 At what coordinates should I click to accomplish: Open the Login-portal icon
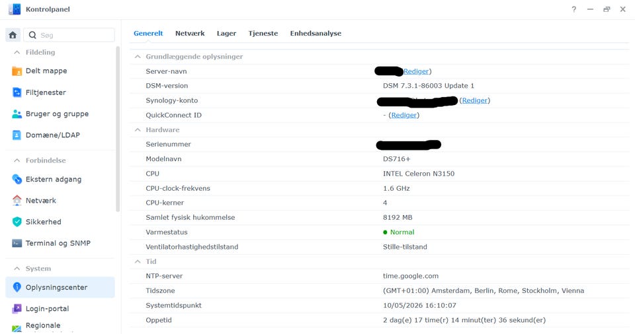[x=17, y=308]
